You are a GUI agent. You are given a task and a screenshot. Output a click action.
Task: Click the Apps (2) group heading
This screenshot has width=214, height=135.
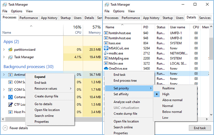coord(11,42)
